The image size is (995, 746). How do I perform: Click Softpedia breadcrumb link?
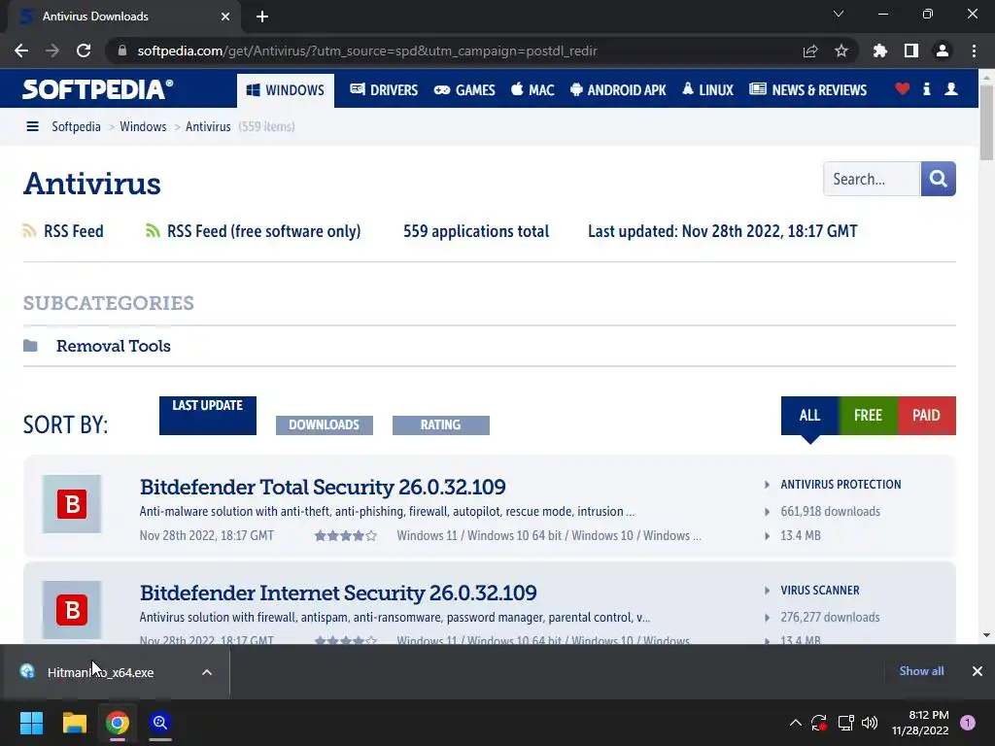(x=76, y=127)
